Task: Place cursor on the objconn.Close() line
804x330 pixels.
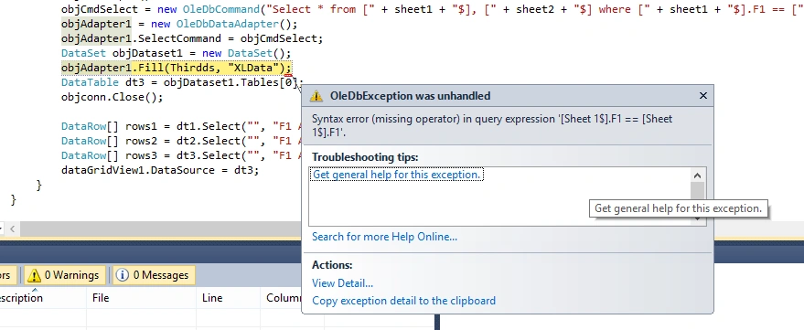Action: click(112, 98)
